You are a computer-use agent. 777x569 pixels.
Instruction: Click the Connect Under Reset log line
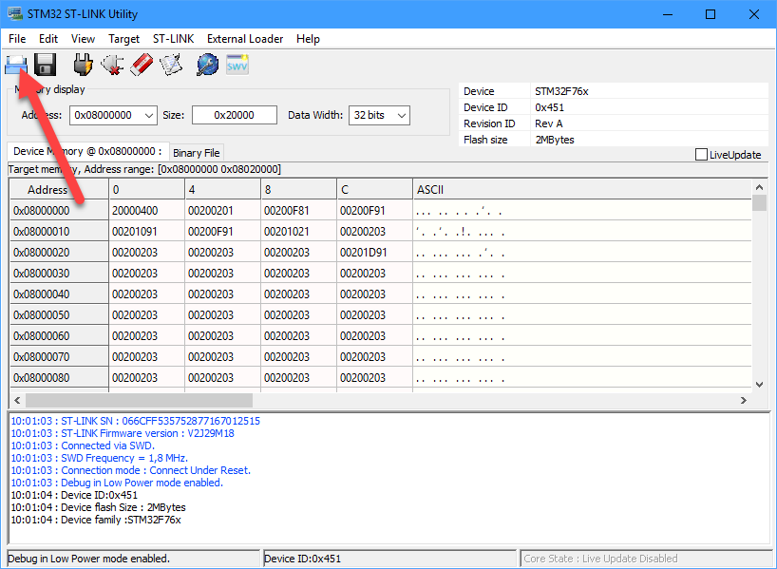tap(131, 470)
